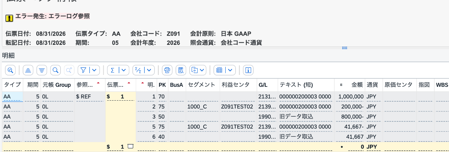Sort in ascending order icon
Viewport: 449px width, 152px height.
point(28,70)
